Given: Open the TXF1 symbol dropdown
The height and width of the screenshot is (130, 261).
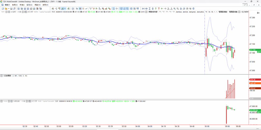Looking at the screenshot, I should (x=6, y=12).
